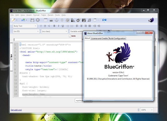Open the Variable width font dropdown
The width and height of the screenshot is (167, 121).
click(x=76, y=31)
